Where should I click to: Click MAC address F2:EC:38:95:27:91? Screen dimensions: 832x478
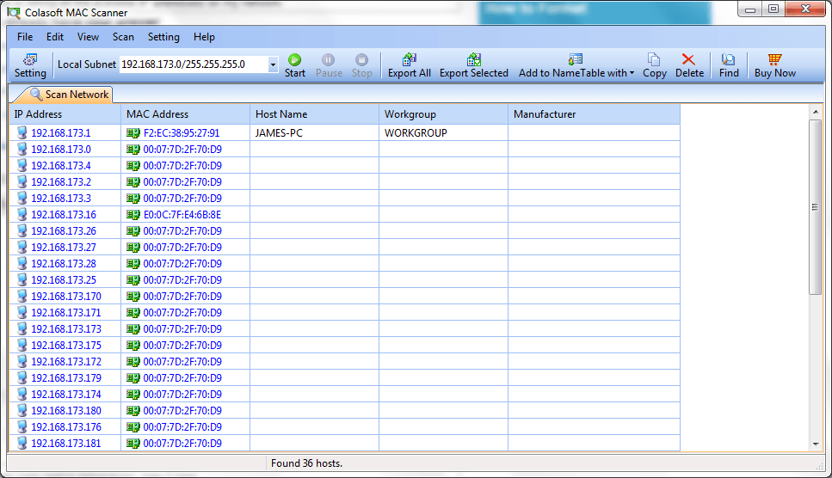(x=182, y=133)
